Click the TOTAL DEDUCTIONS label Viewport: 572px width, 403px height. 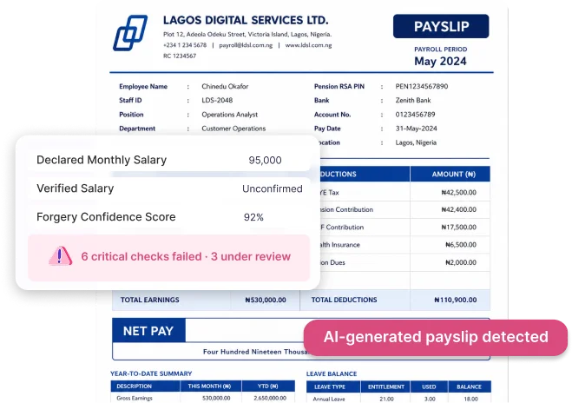click(344, 300)
